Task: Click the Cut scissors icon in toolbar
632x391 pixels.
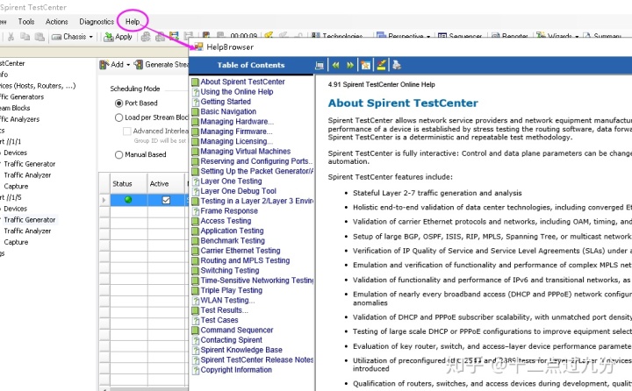Action: click(x=11, y=37)
